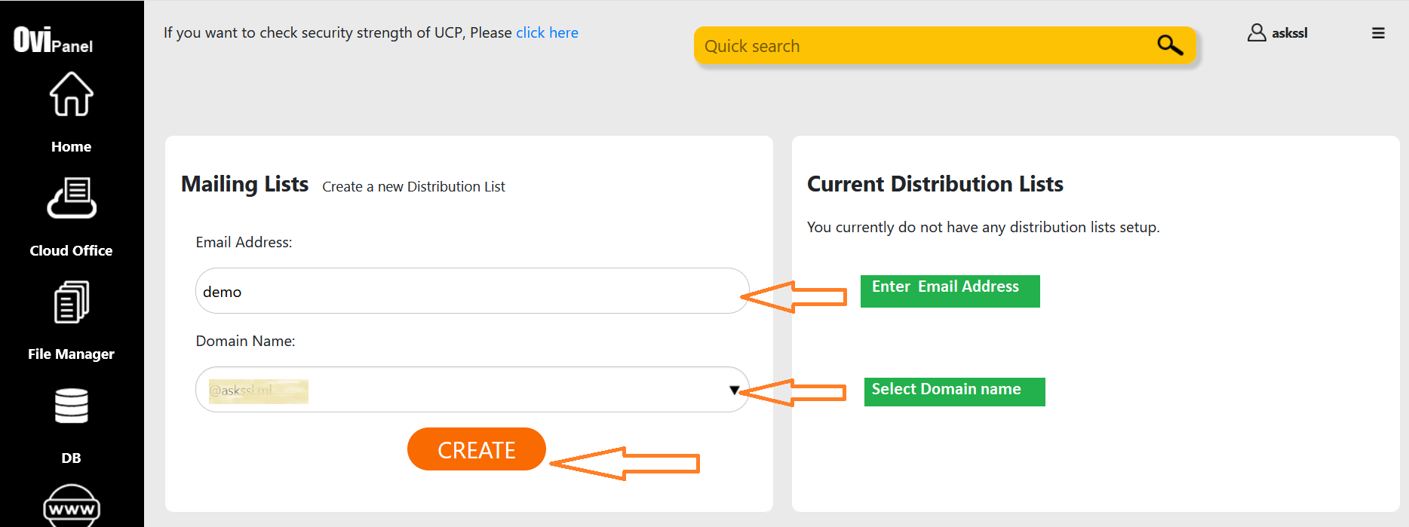Click the OviPanel logo
This screenshot has height=527, width=1409.
click(x=53, y=40)
